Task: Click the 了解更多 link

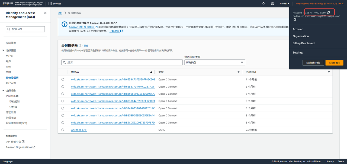Action: [x=116, y=31]
